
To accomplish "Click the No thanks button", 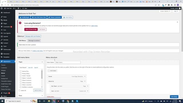I will click(42, 29).
